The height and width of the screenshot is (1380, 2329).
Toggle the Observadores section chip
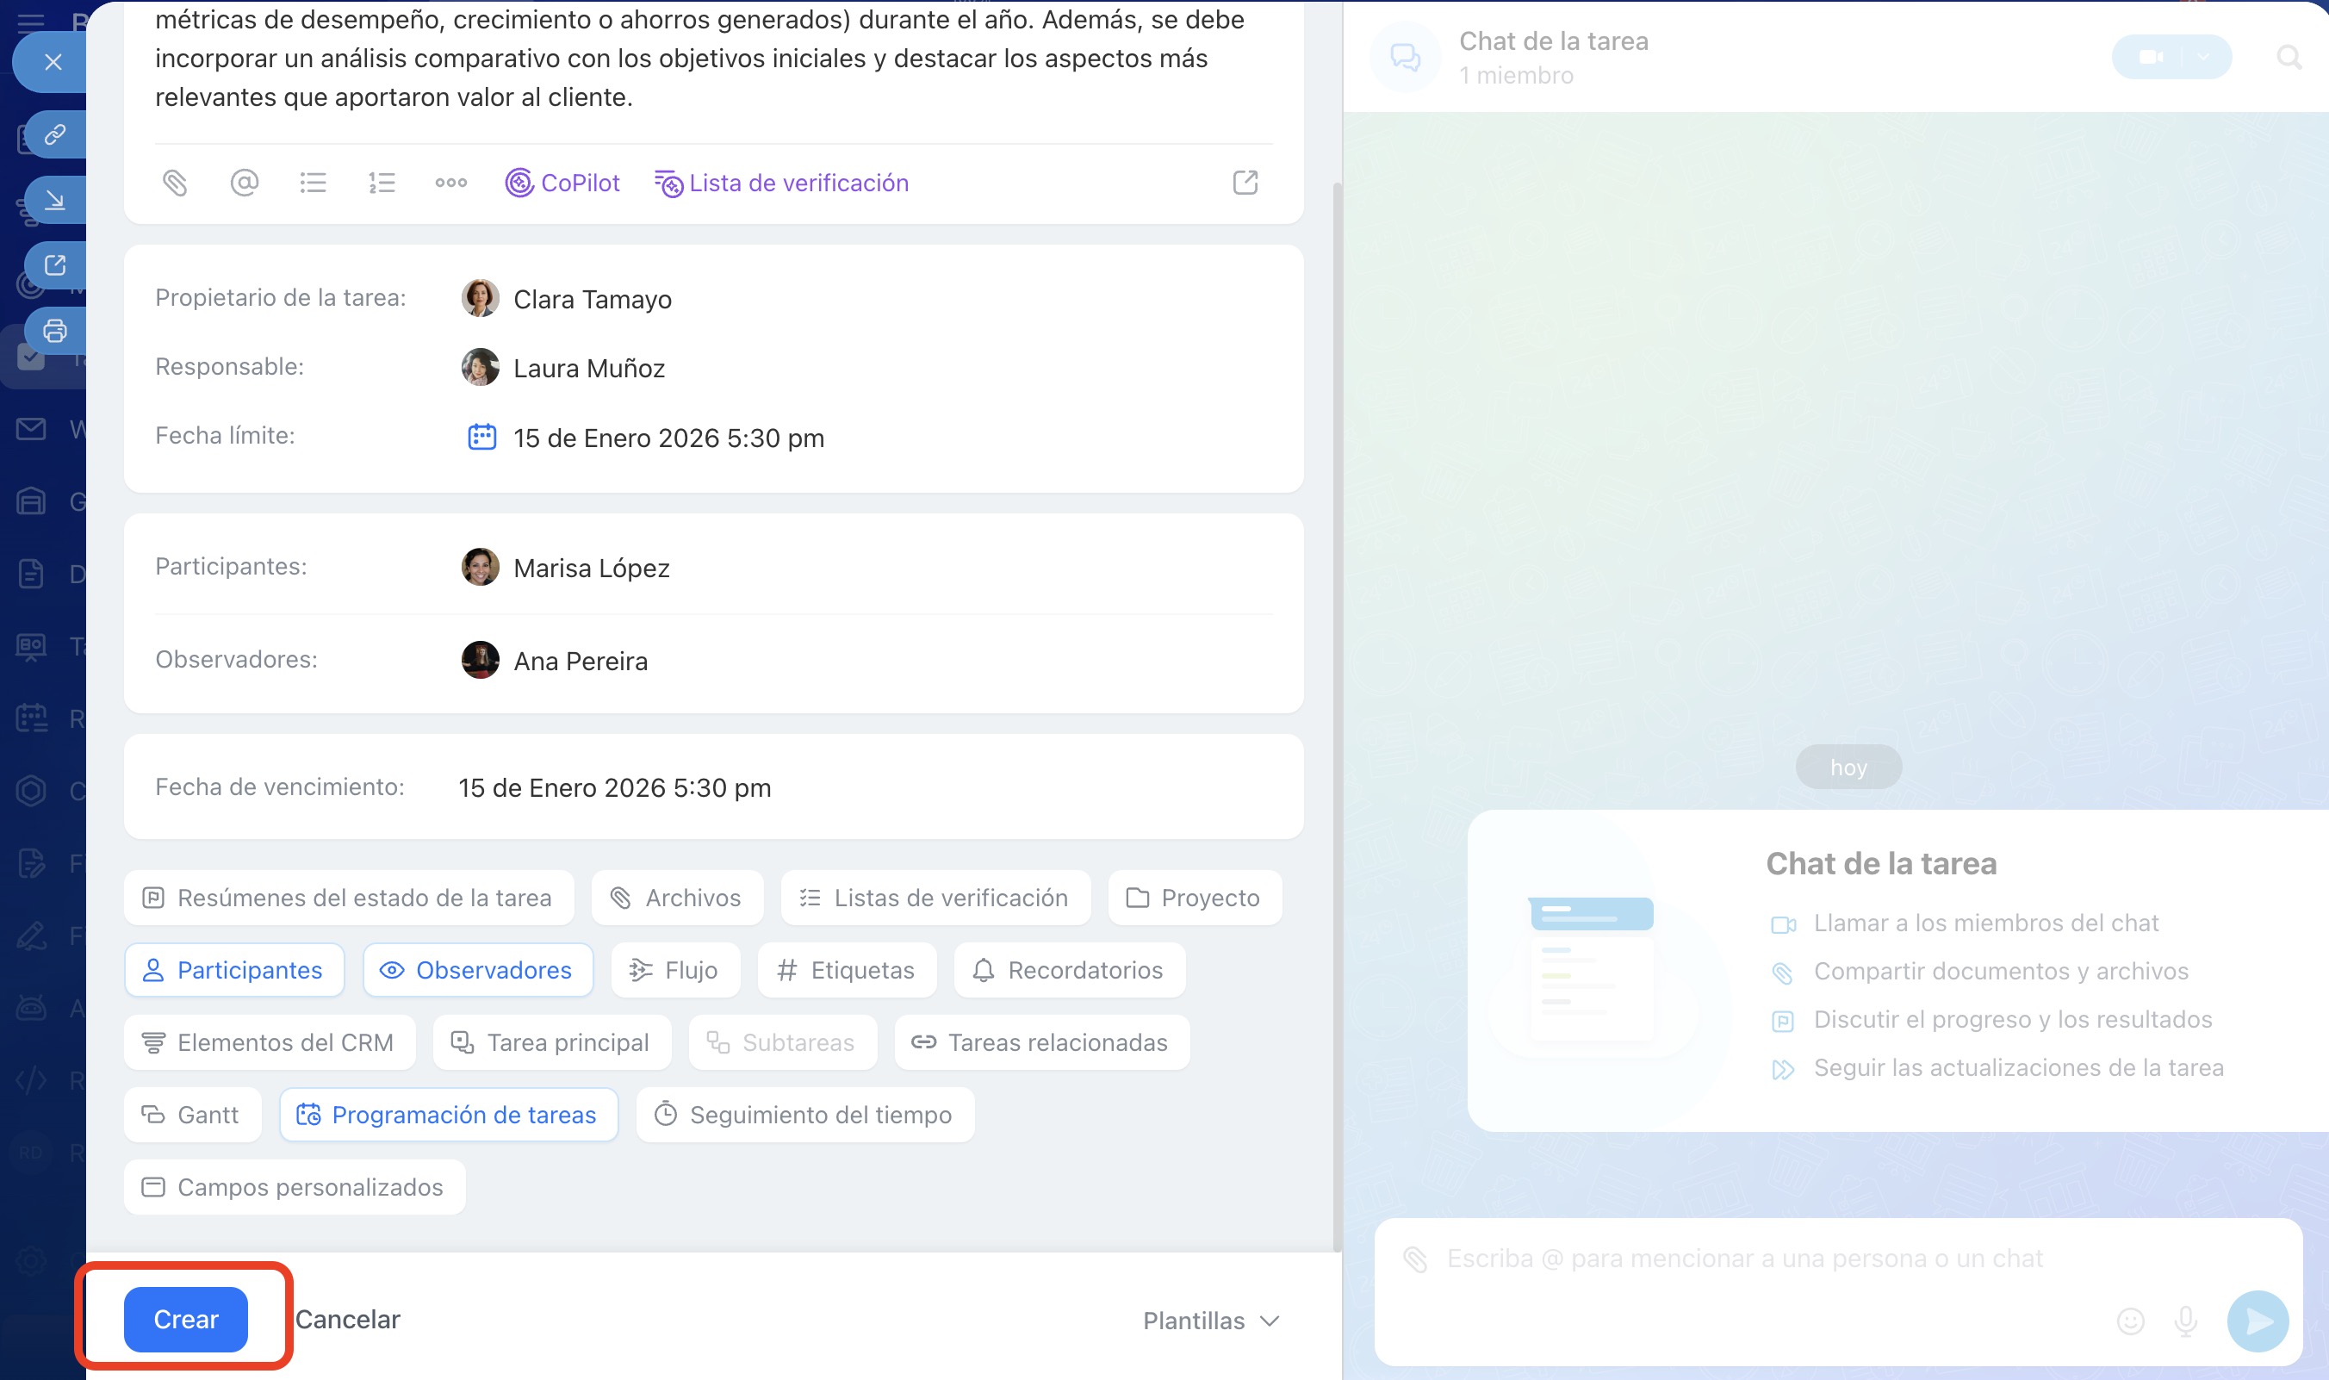click(x=477, y=970)
